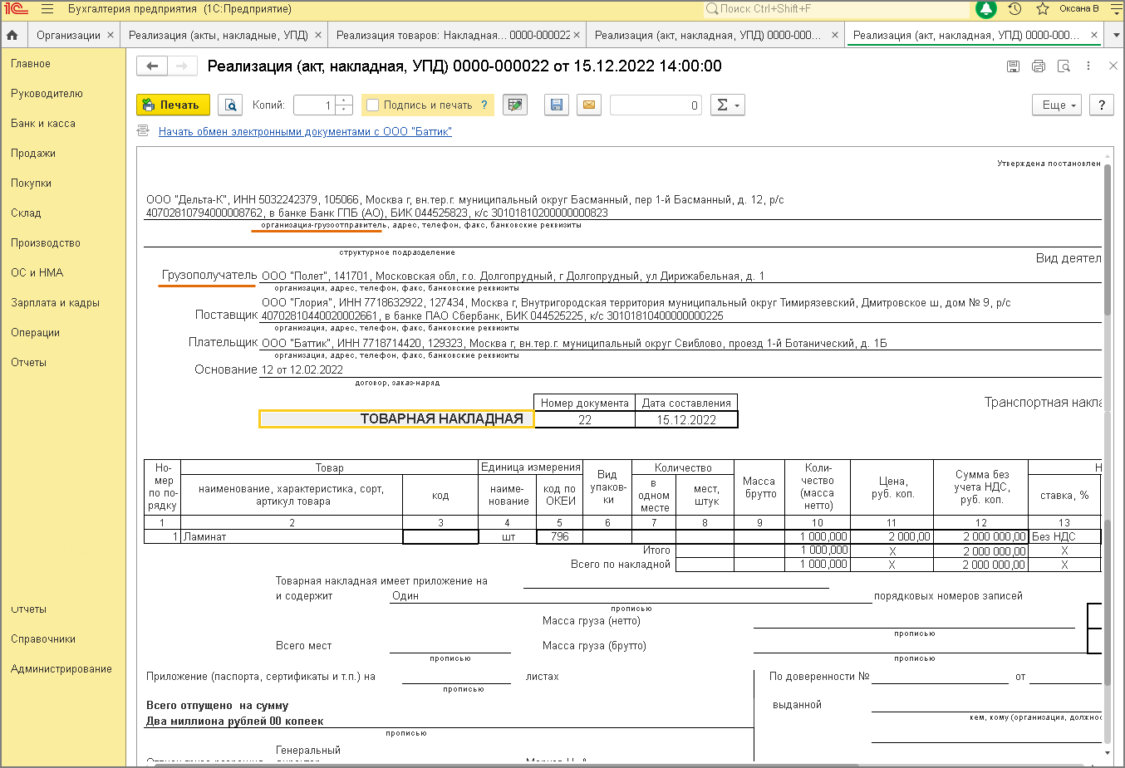Focus the Поиск Ctrl+Shift+F search field
Viewport: 1125px width, 768px height.
[x=836, y=9]
